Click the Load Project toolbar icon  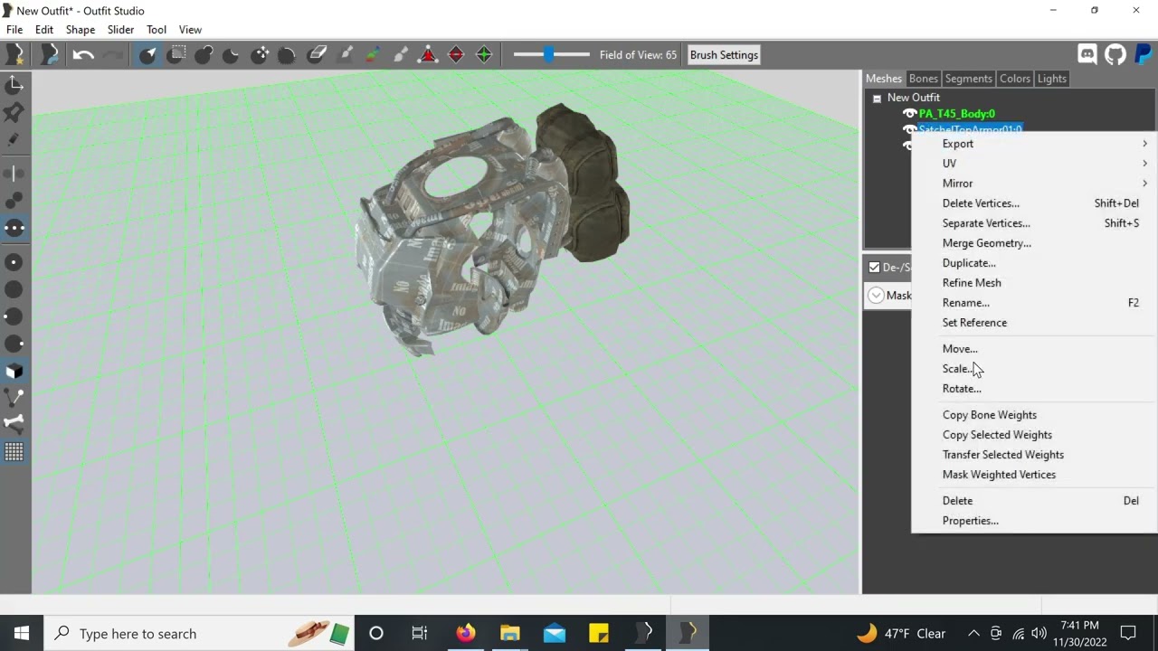[49, 55]
